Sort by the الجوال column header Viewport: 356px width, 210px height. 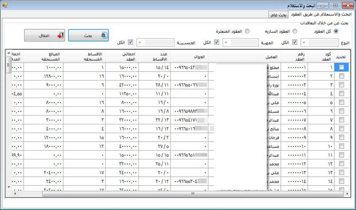coord(189,57)
